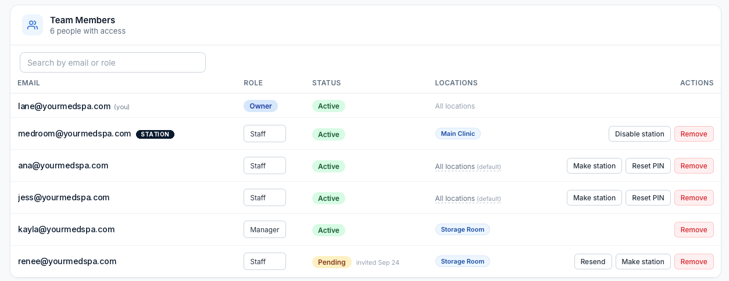Click Active status badge in kayla's row
The image size is (729, 281).
(x=328, y=230)
